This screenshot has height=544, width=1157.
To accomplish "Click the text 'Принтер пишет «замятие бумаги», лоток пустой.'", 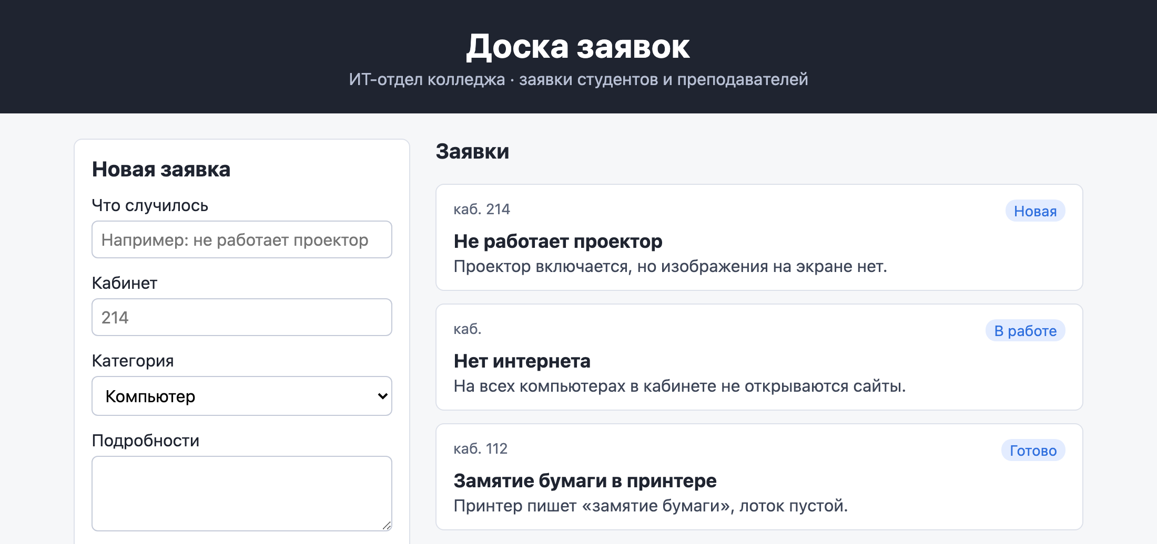I will click(x=651, y=506).
